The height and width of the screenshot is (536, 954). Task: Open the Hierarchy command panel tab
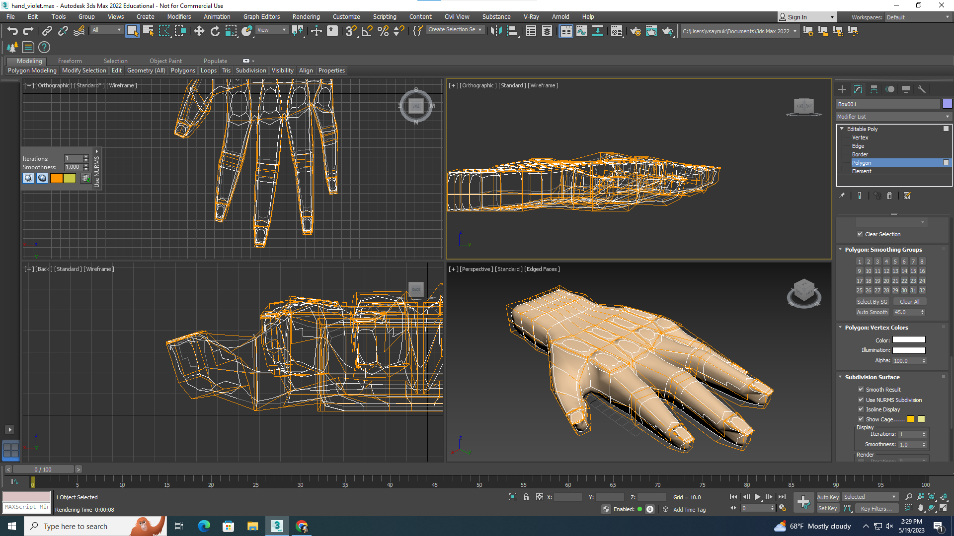click(x=874, y=89)
